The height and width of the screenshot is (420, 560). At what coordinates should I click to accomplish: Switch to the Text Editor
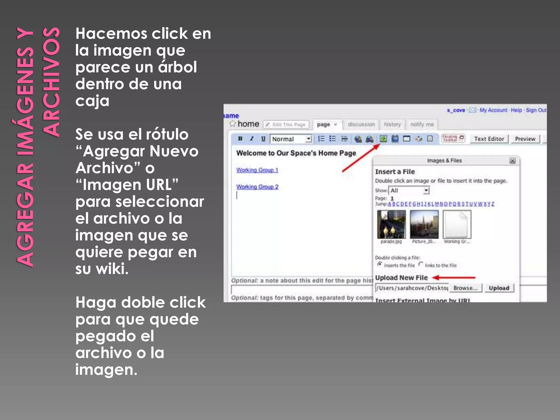tap(489, 139)
